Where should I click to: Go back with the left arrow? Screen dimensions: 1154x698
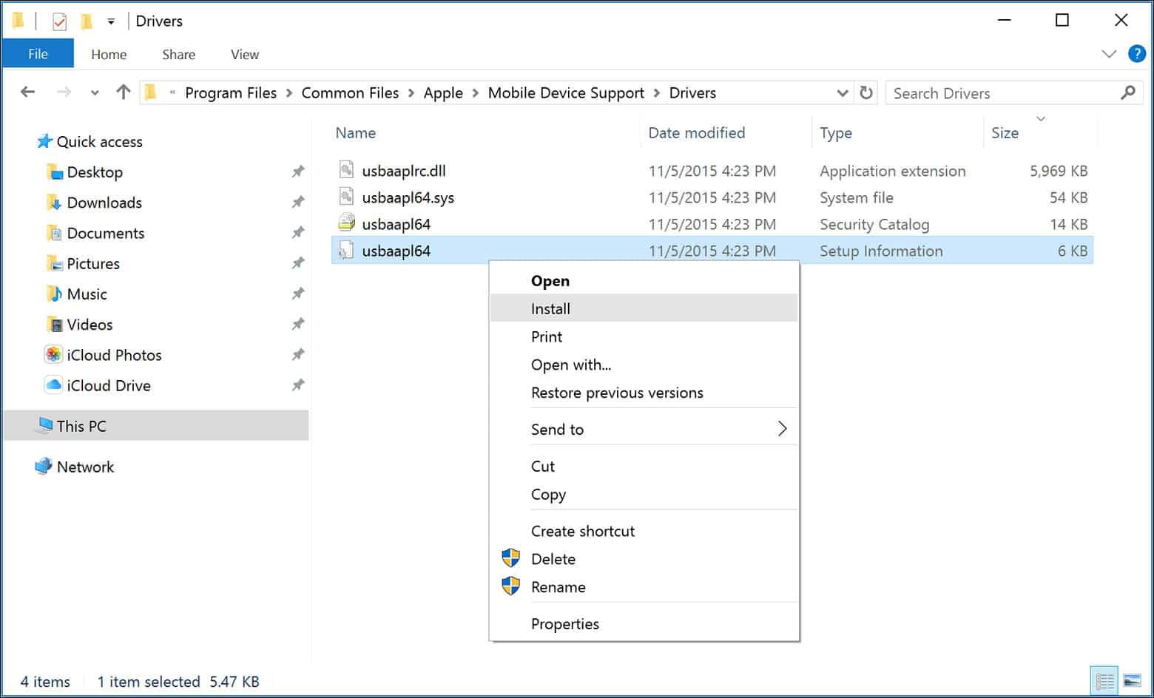(28, 92)
